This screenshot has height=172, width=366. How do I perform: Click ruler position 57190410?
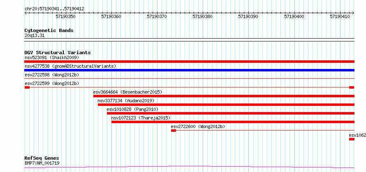(x=340, y=16)
